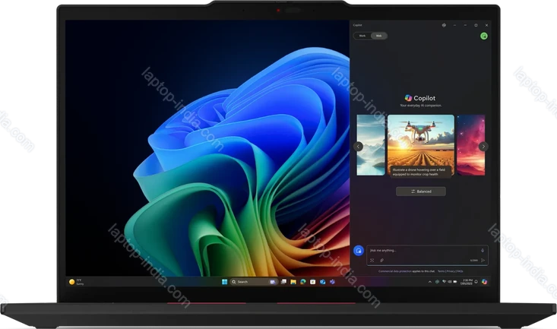Open the Windows Start menu
This screenshot has height=329, width=557.
point(223,282)
